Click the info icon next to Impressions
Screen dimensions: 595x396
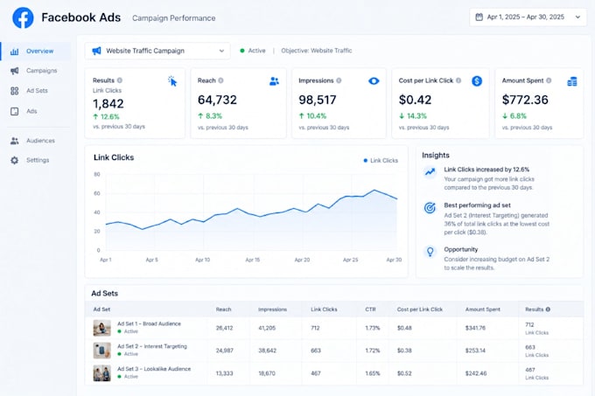click(339, 80)
